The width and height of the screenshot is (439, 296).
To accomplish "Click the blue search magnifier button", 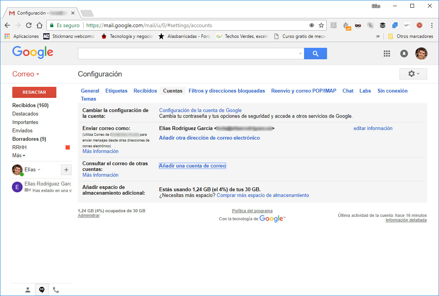I will [x=315, y=54].
